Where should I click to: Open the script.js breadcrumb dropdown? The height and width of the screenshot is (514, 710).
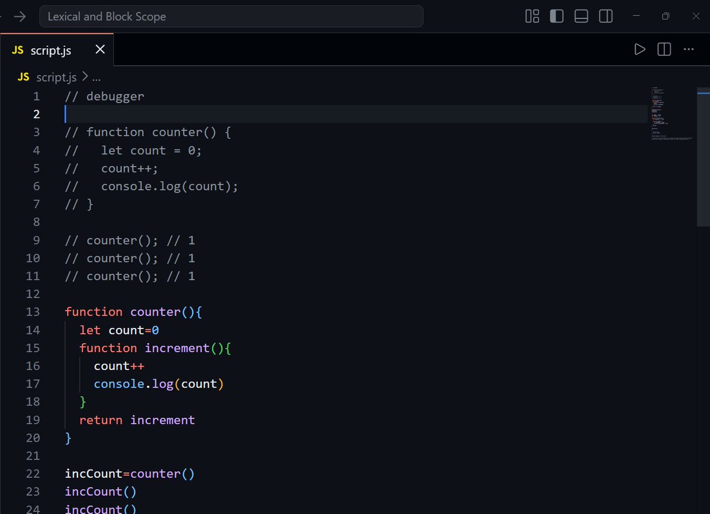[56, 77]
